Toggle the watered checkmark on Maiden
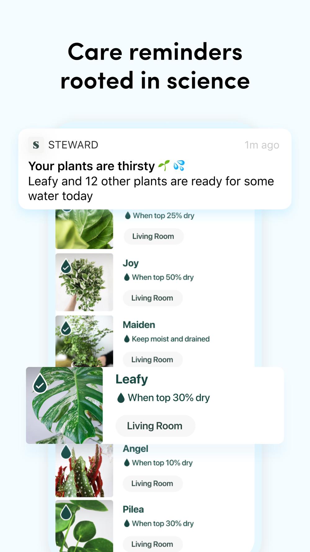The image size is (310, 552). (66, 328)
